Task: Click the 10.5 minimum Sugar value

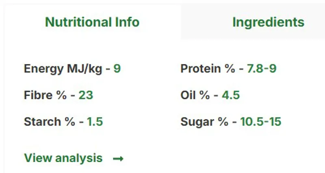Action: point(250,122)
